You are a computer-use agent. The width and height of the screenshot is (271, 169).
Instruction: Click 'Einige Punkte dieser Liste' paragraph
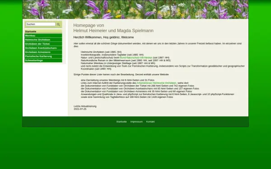(121, 74)
